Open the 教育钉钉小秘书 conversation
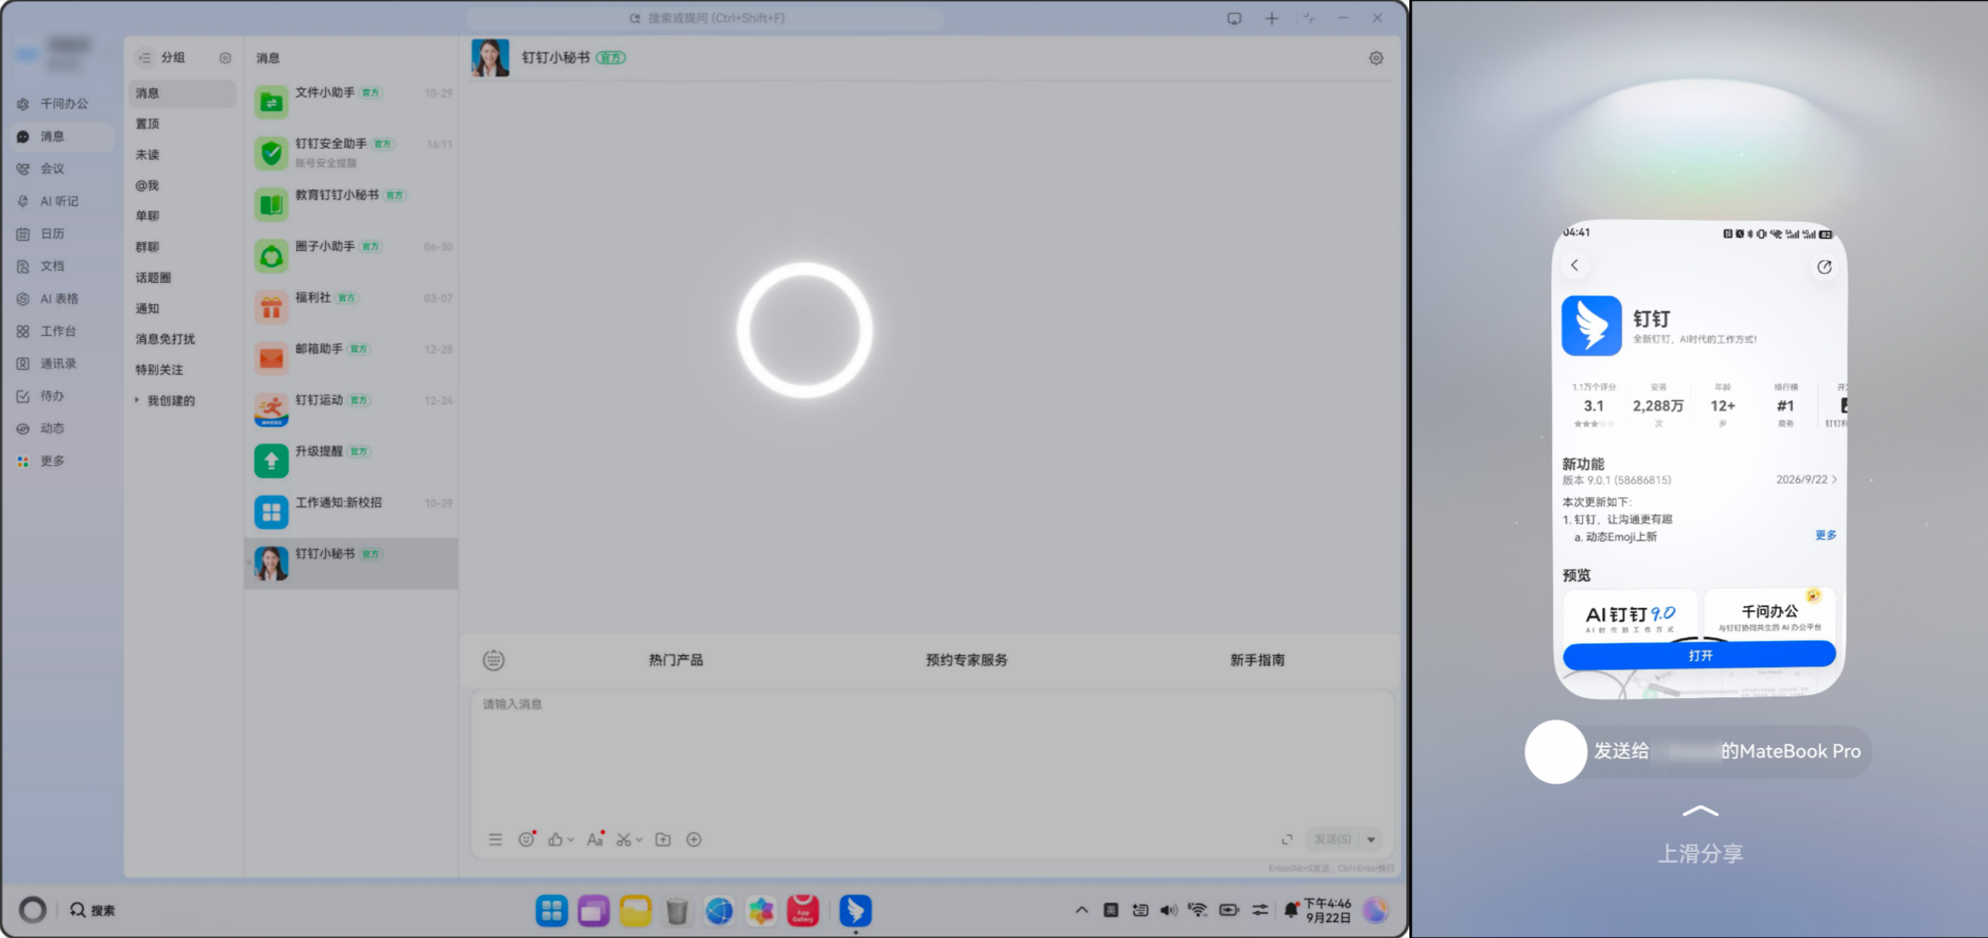The height and width of the screenshot is (938, 1988). [351, 204]
